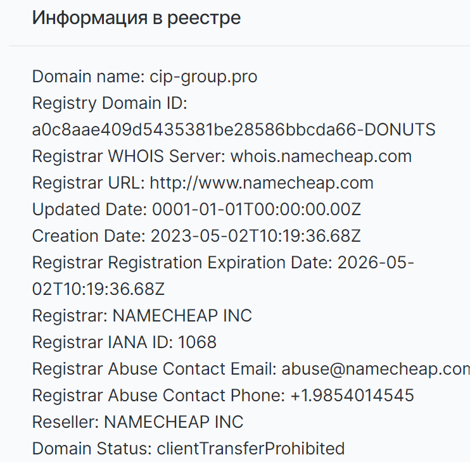
Task: Click the expiration time 02T10:19:36.68Z text
Action: [98, 289]
